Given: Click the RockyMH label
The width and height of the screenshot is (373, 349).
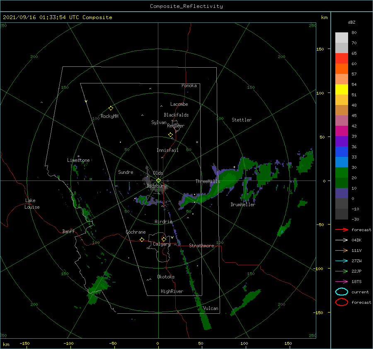Looking at the screenshot, I should click(x=109, y=116).
